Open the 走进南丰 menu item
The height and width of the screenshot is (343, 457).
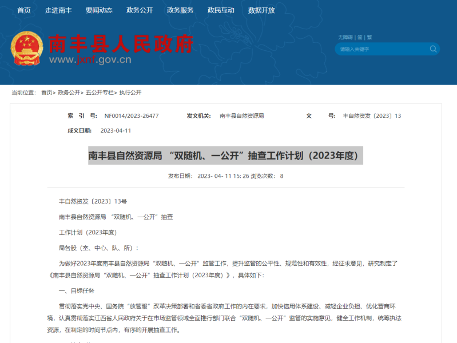[x=58, y=10]
